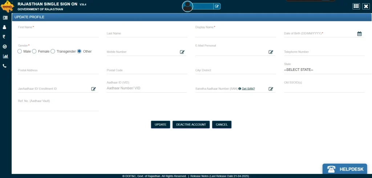Click the Cancel button

(222, 125)
